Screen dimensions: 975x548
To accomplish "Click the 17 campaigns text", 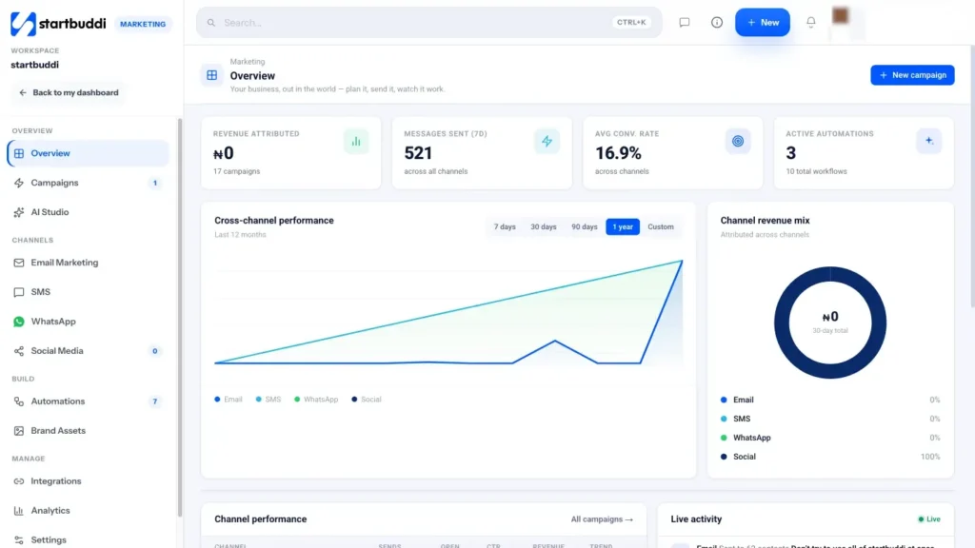I will (x=236, y=171).
